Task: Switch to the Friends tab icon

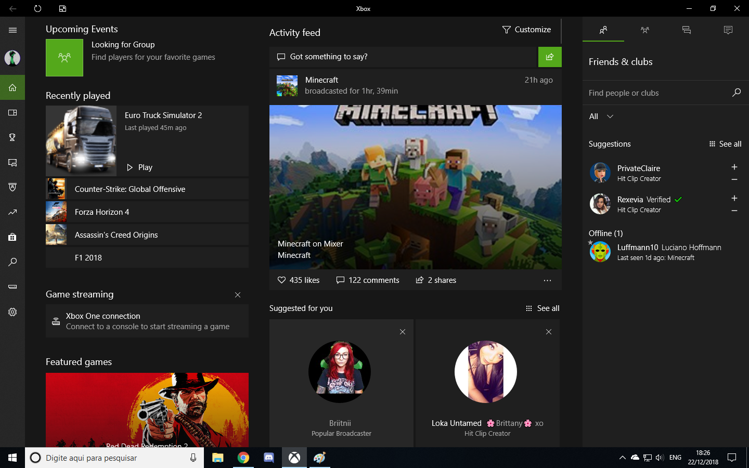Action: pyautogui.click(x=603, y=30)
